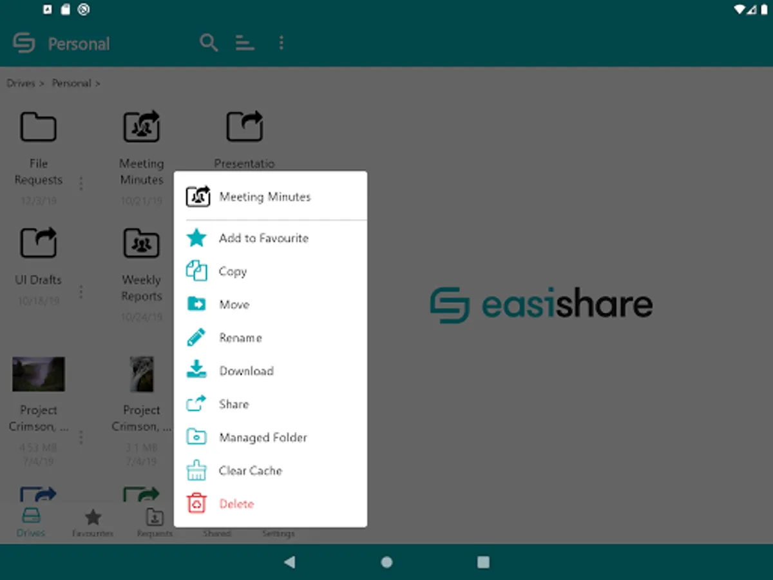Switch to the Requests tab
This screenshot has width=773, height=580.
click(155, 523)
